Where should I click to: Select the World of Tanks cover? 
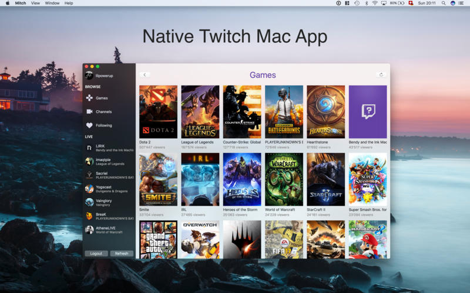point(326,240)
